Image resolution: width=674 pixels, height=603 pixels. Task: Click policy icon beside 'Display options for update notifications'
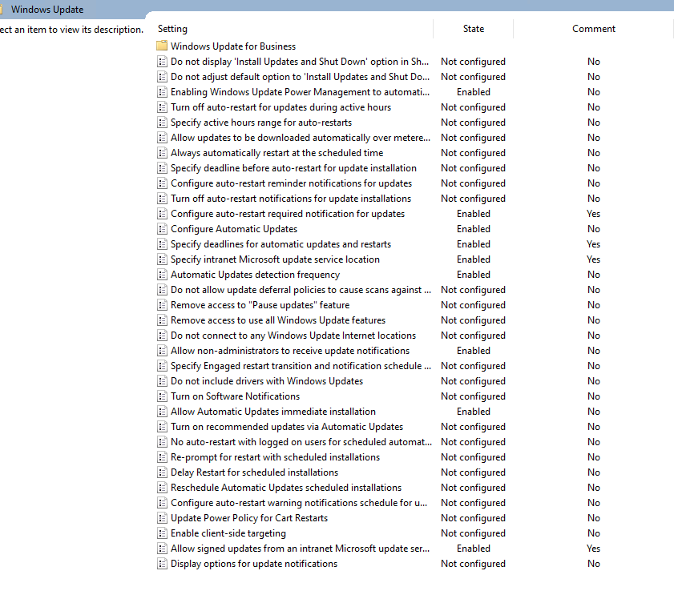(162, 564)
